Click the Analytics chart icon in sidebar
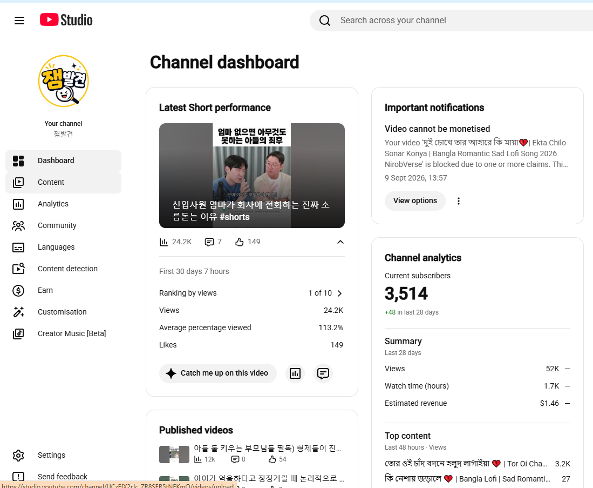The height and width of the screenshot is (488, 593). [18, 204]
